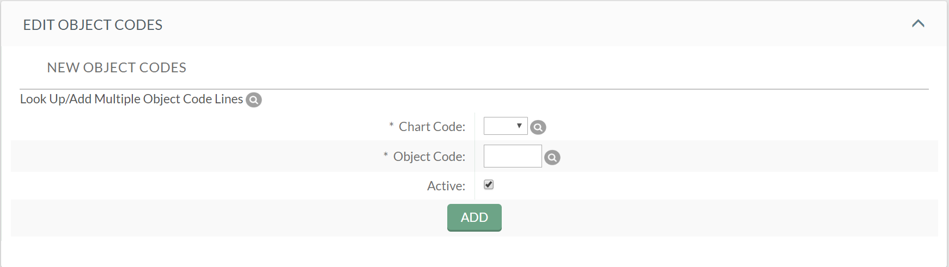Click the Chart Code search magnifier icon

pyautogui.click(x=538, y=127)
